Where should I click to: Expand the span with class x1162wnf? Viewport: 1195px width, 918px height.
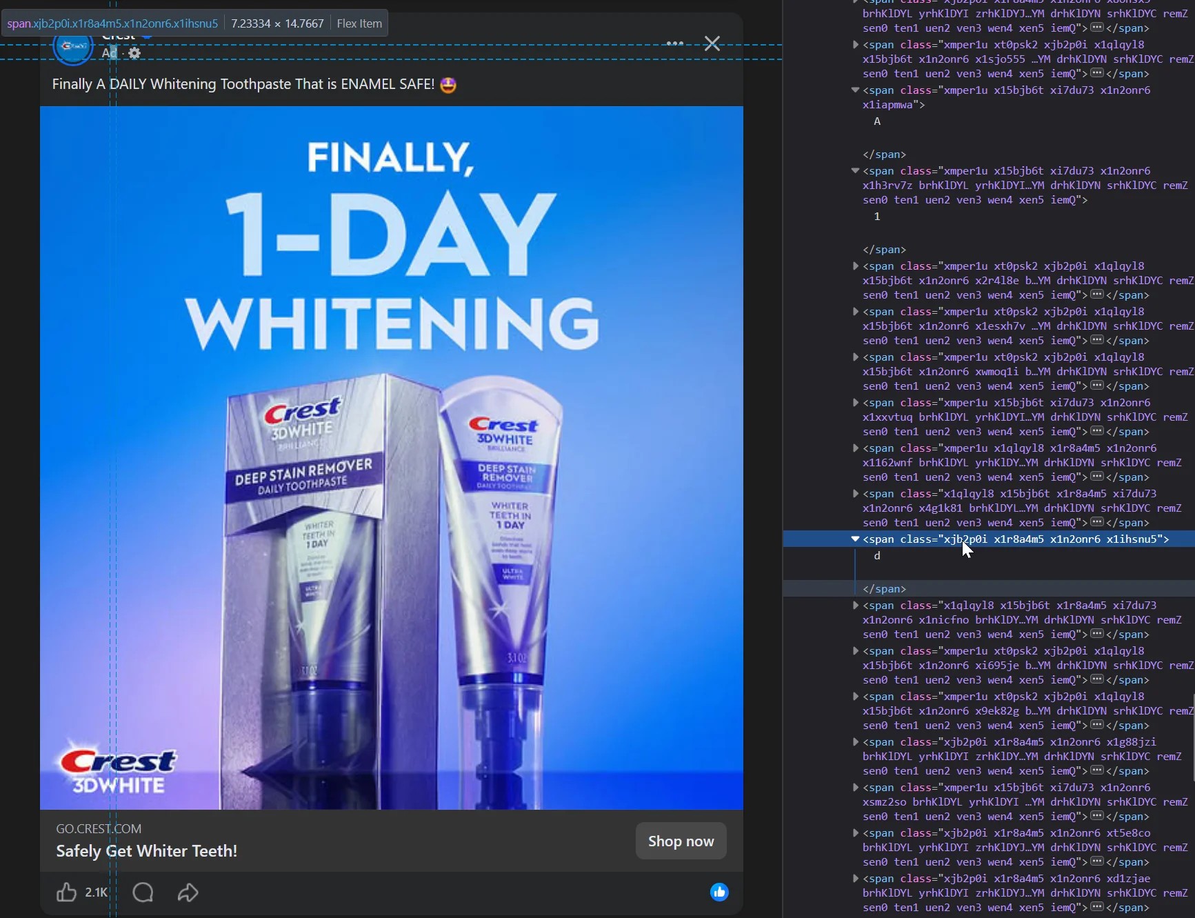(856, 448)
